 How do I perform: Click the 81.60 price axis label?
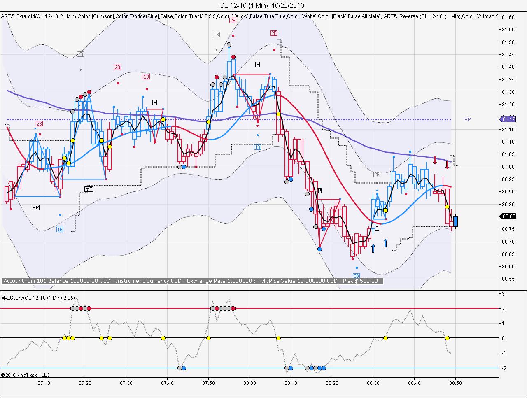[x=509, y=17]
